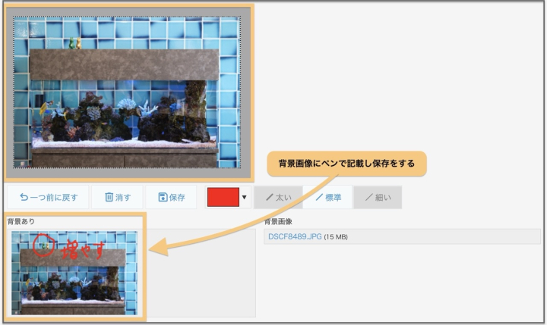547x325 pixels.
Task: Switch to the 標準 standard pen width
Action: pos(327,198)
